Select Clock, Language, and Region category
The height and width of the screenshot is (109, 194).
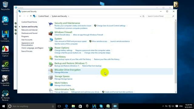click(x=32, y=48)
